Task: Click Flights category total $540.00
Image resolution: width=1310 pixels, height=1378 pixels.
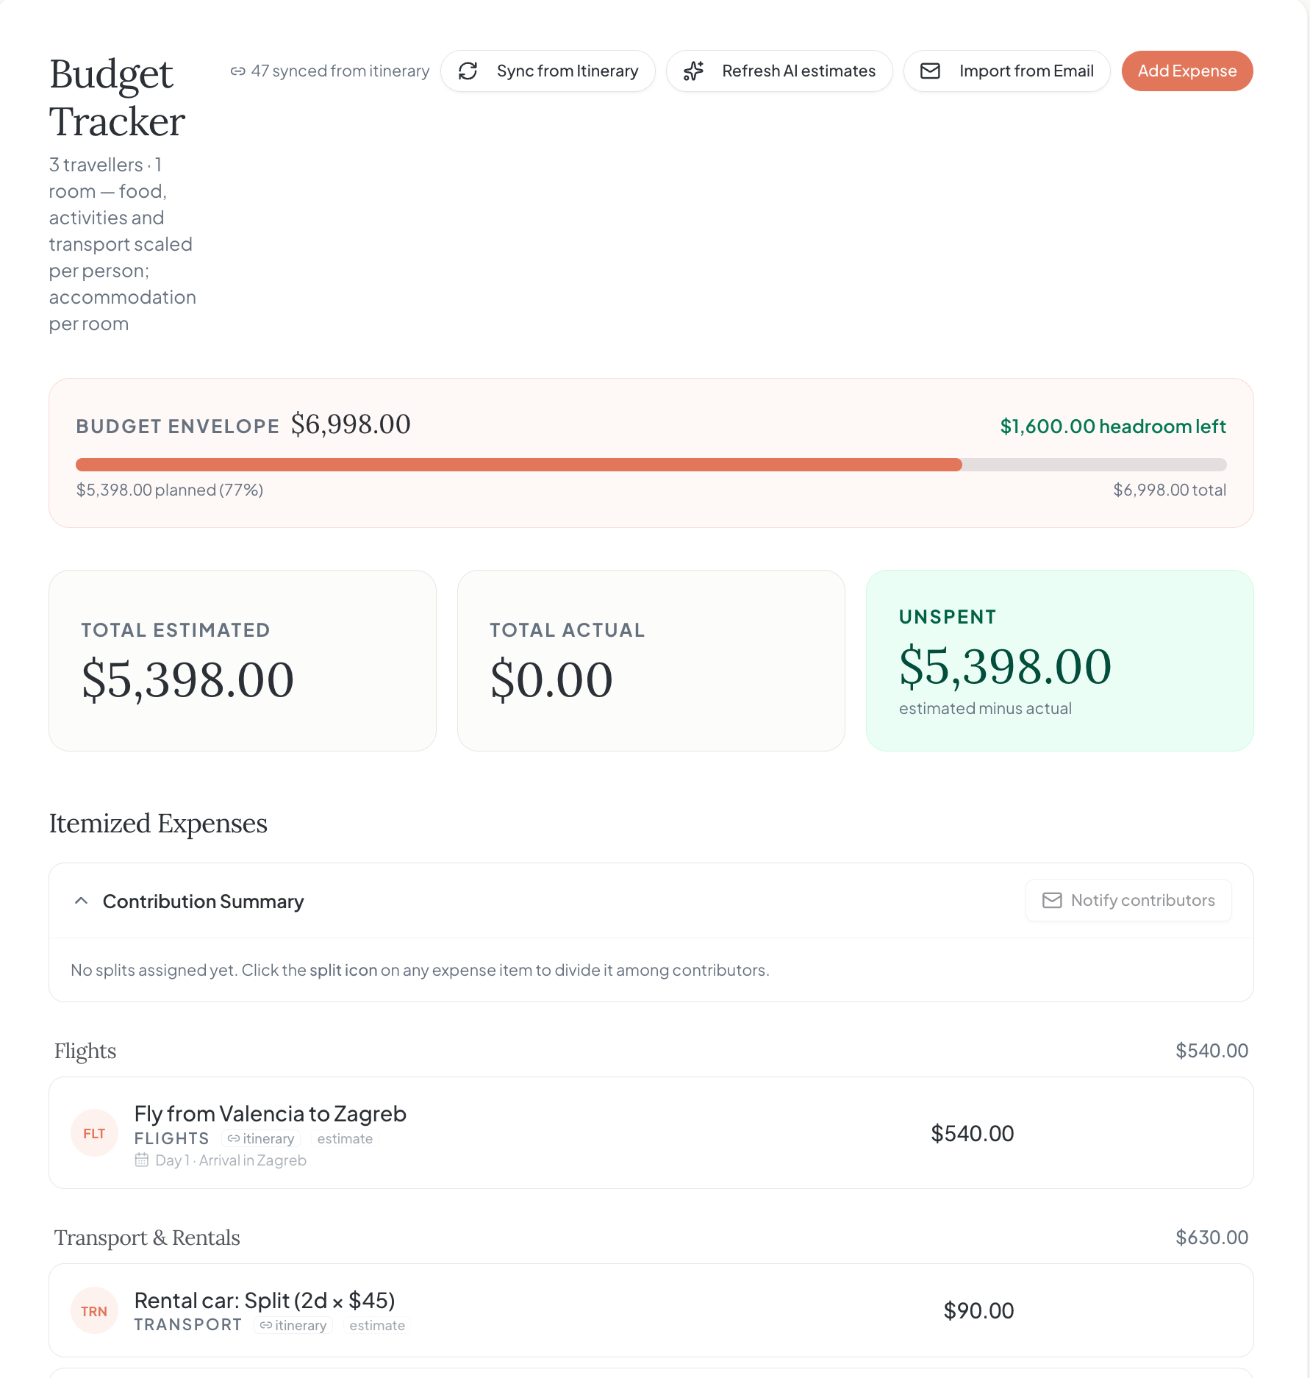Action: coord(1212,1051)
